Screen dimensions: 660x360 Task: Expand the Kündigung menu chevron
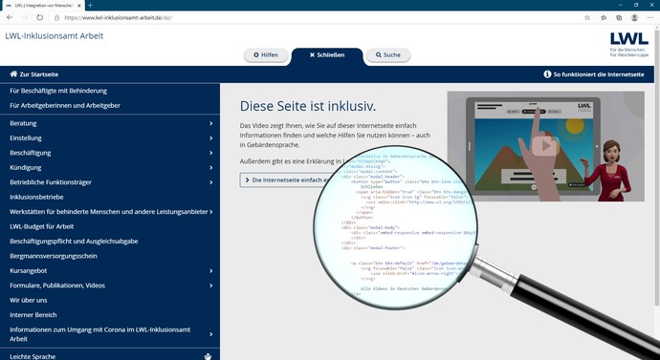[210, 168]
